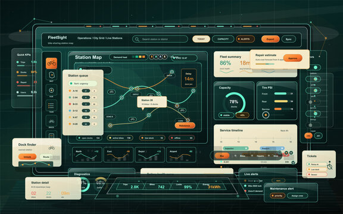Click the bike marker left of Depot label
The image size is (343, 214).
click(x=111, y=92)
